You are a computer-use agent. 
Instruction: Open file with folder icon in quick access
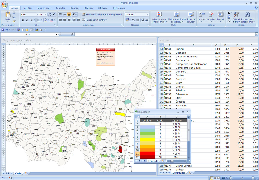(27, 30)
